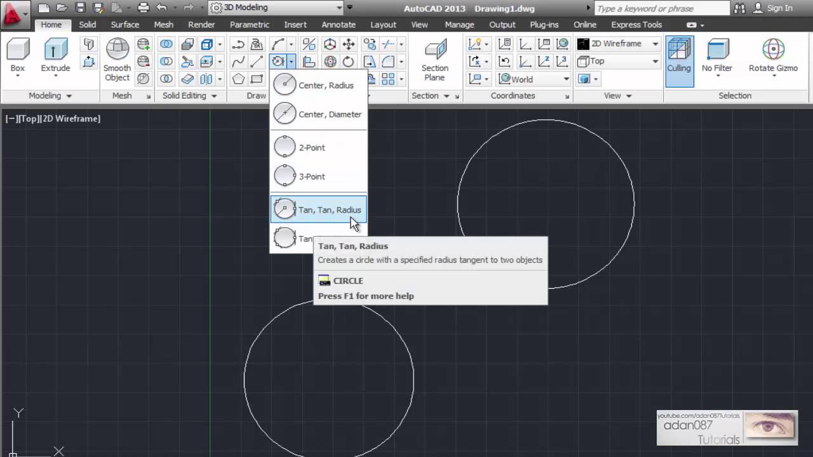Open the World coordinate system dropdown

[x=532, y=79]
